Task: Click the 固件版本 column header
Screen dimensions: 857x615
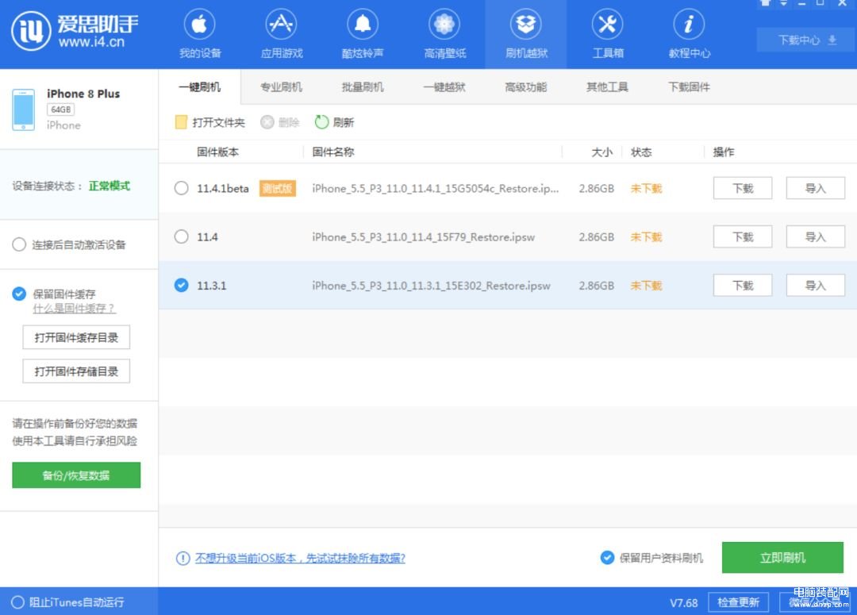Action: (217, 152)
